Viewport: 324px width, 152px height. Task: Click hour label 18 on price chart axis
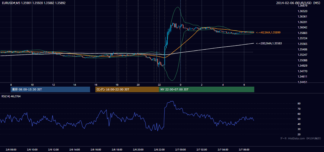[117, 85]
